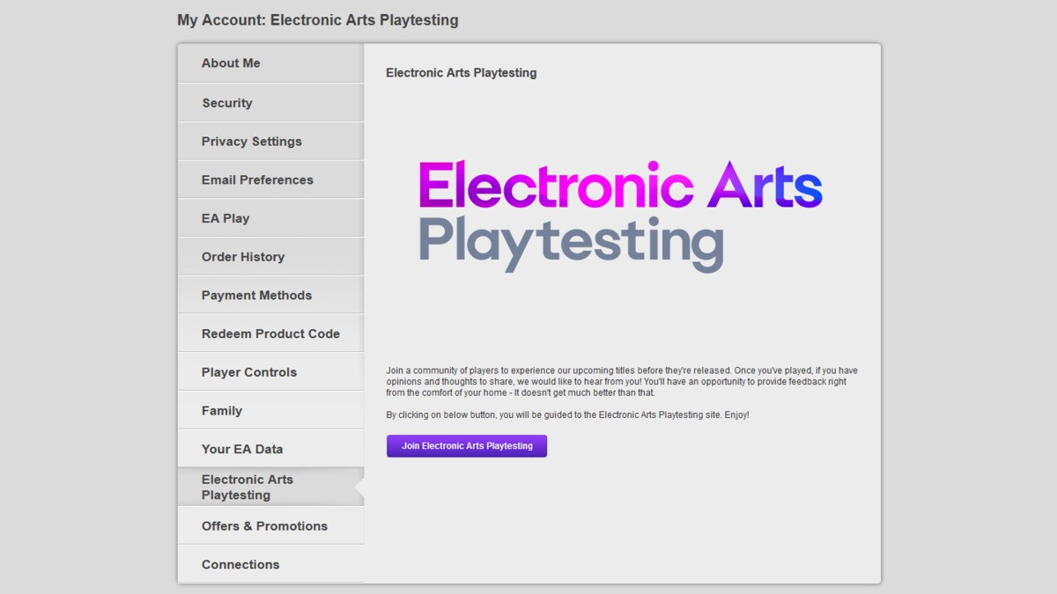Select Electronic Arts Playtesting sidebar item
The image size is (1057, 594).
(x=270, y=488)
